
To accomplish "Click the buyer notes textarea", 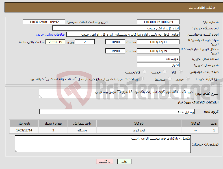I will coord(103,144).
